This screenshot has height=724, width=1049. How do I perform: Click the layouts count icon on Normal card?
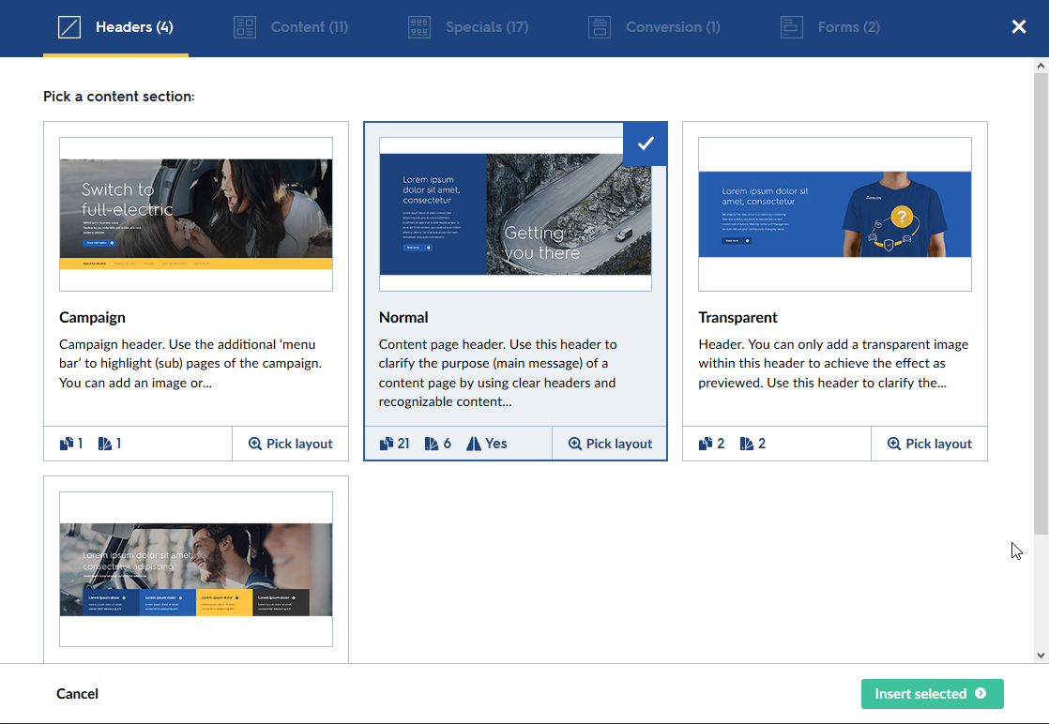[432, 444]
